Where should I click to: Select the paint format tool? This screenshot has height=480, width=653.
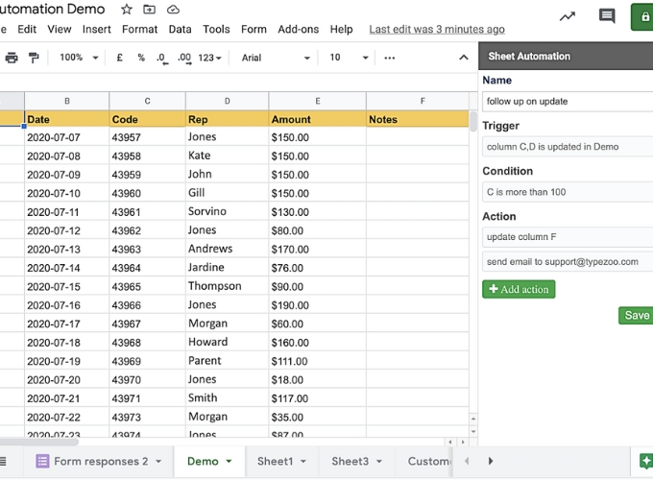point(34,58)
